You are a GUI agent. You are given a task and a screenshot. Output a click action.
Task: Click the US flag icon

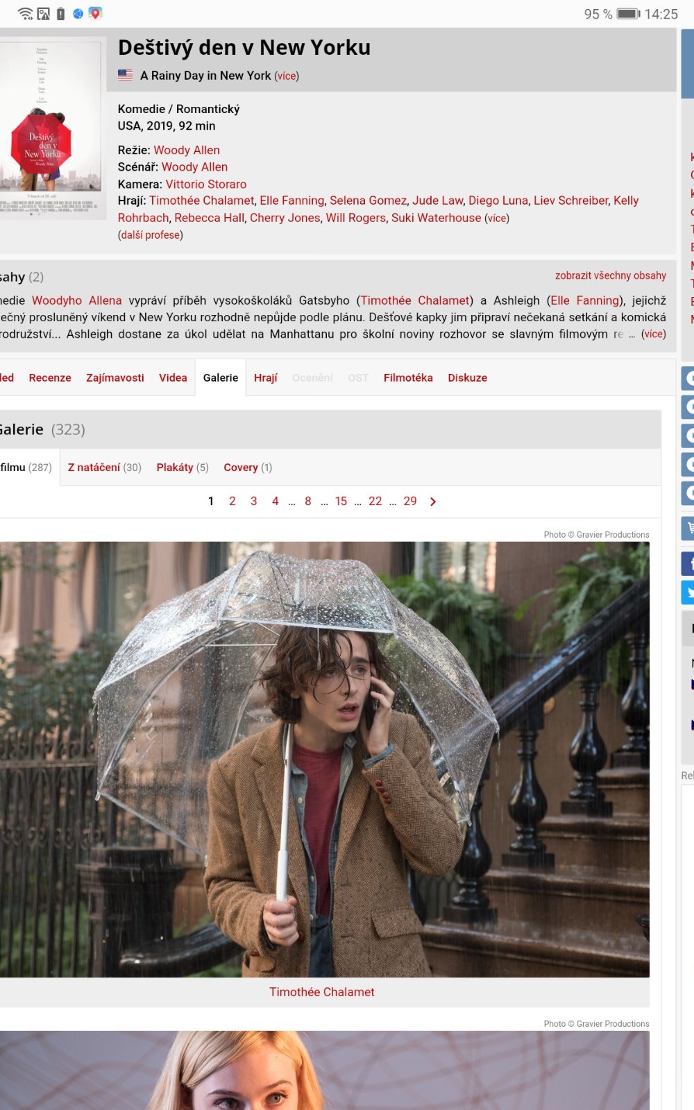(125, 76)
